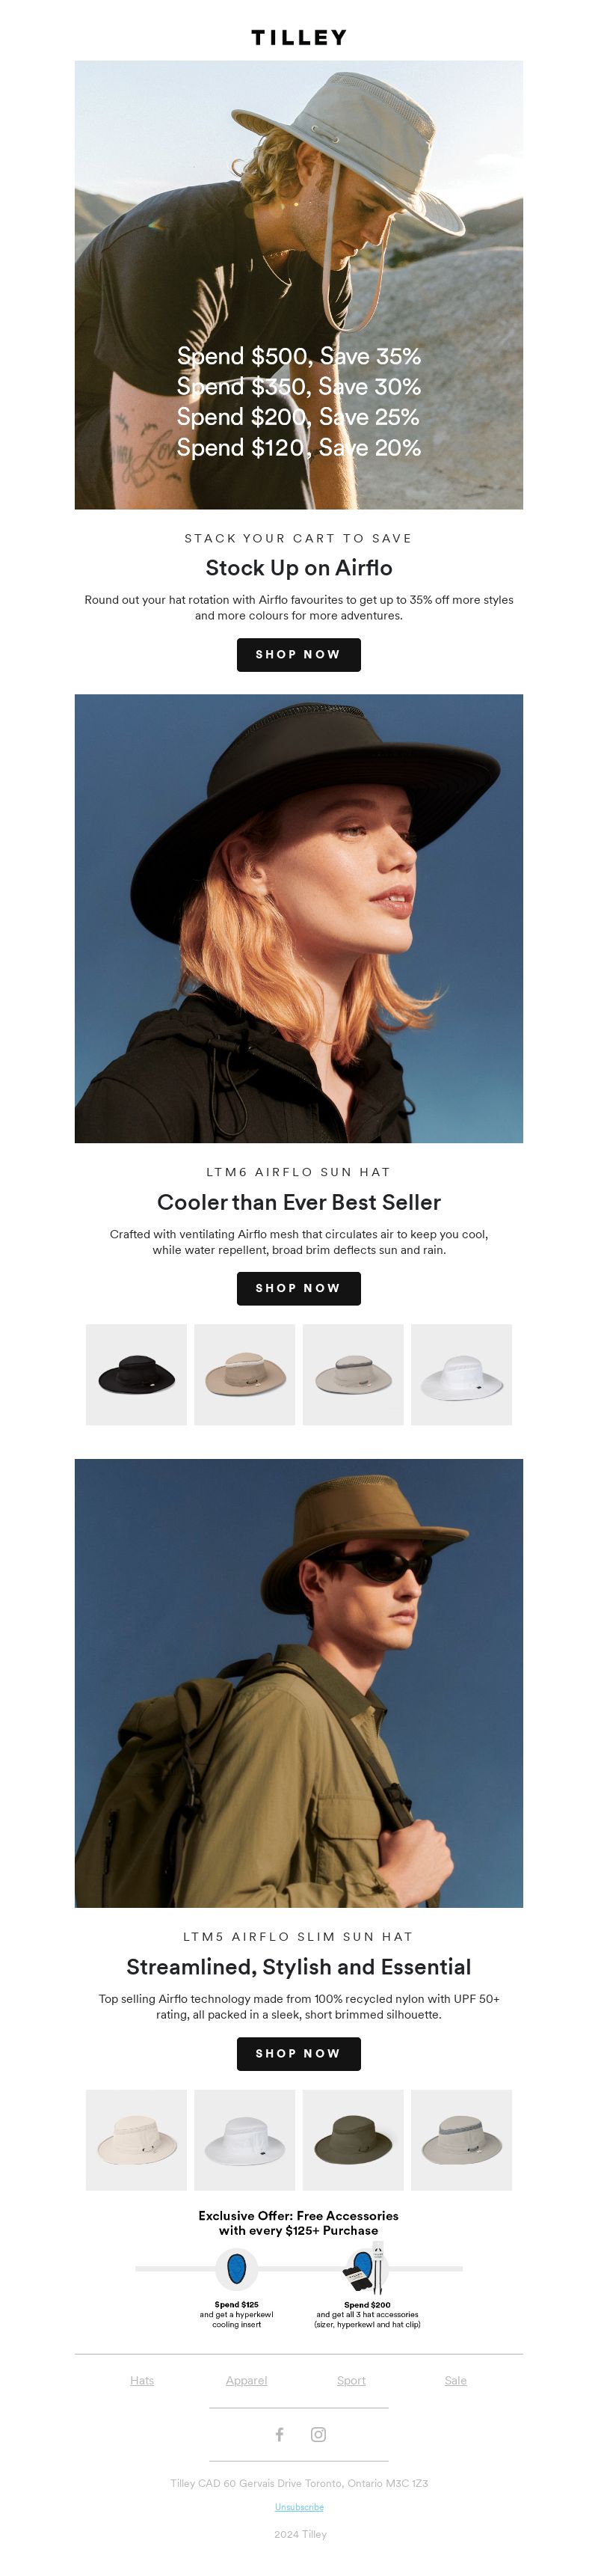Click the hero image with spend and save tiers
Viewport: 598px width, 2576px height.
[298, 285]
